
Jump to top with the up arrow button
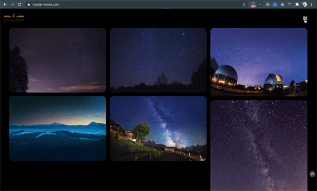(x=312, y=174)
